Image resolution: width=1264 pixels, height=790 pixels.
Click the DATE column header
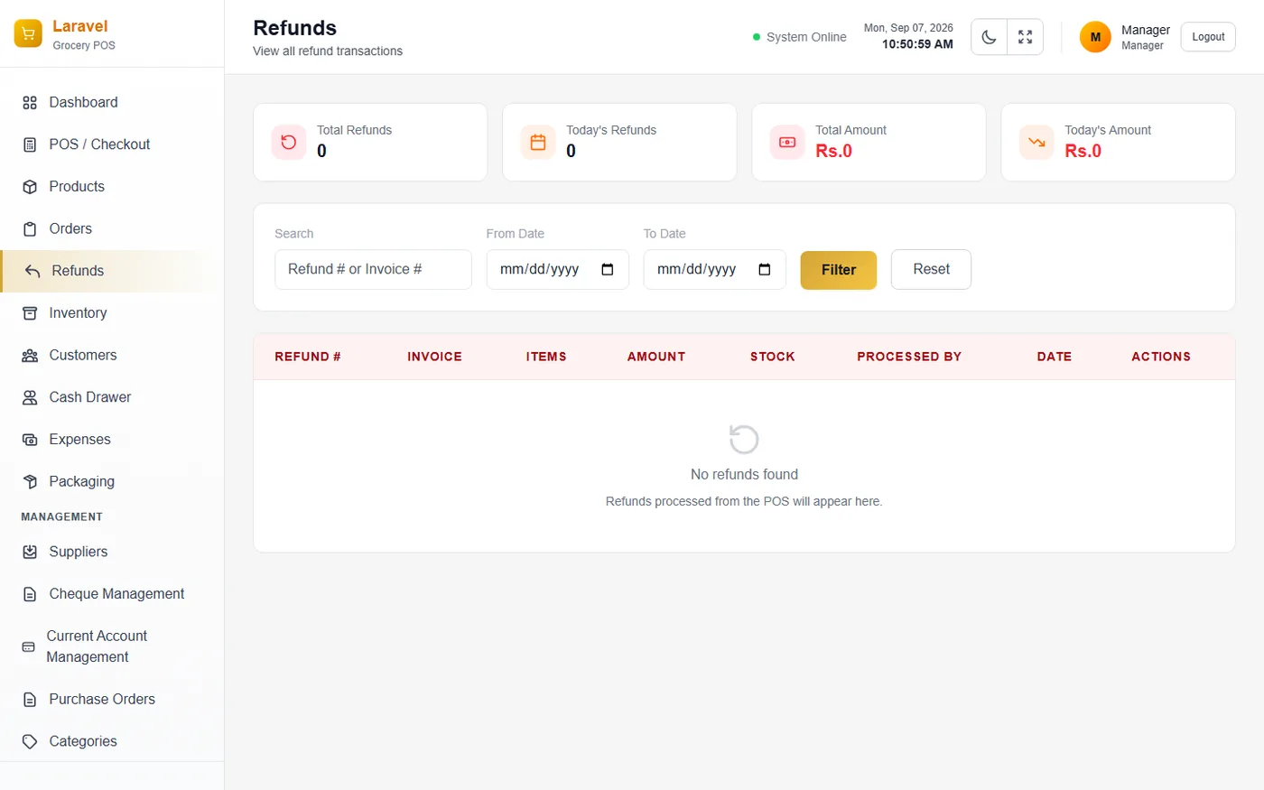pos(1055,357)
